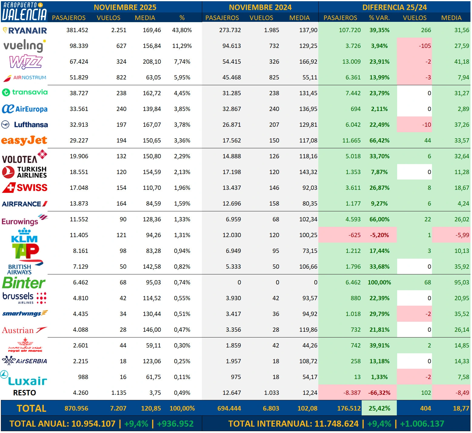472x433 pixels.
Task: Click the Ryanair airline logo
Action: pyautogui.click(x=25, y=30)
